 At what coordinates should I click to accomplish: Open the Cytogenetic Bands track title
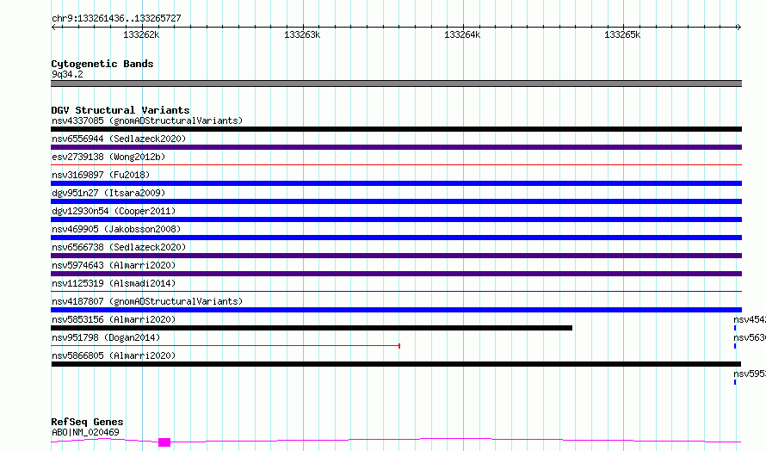102,64
